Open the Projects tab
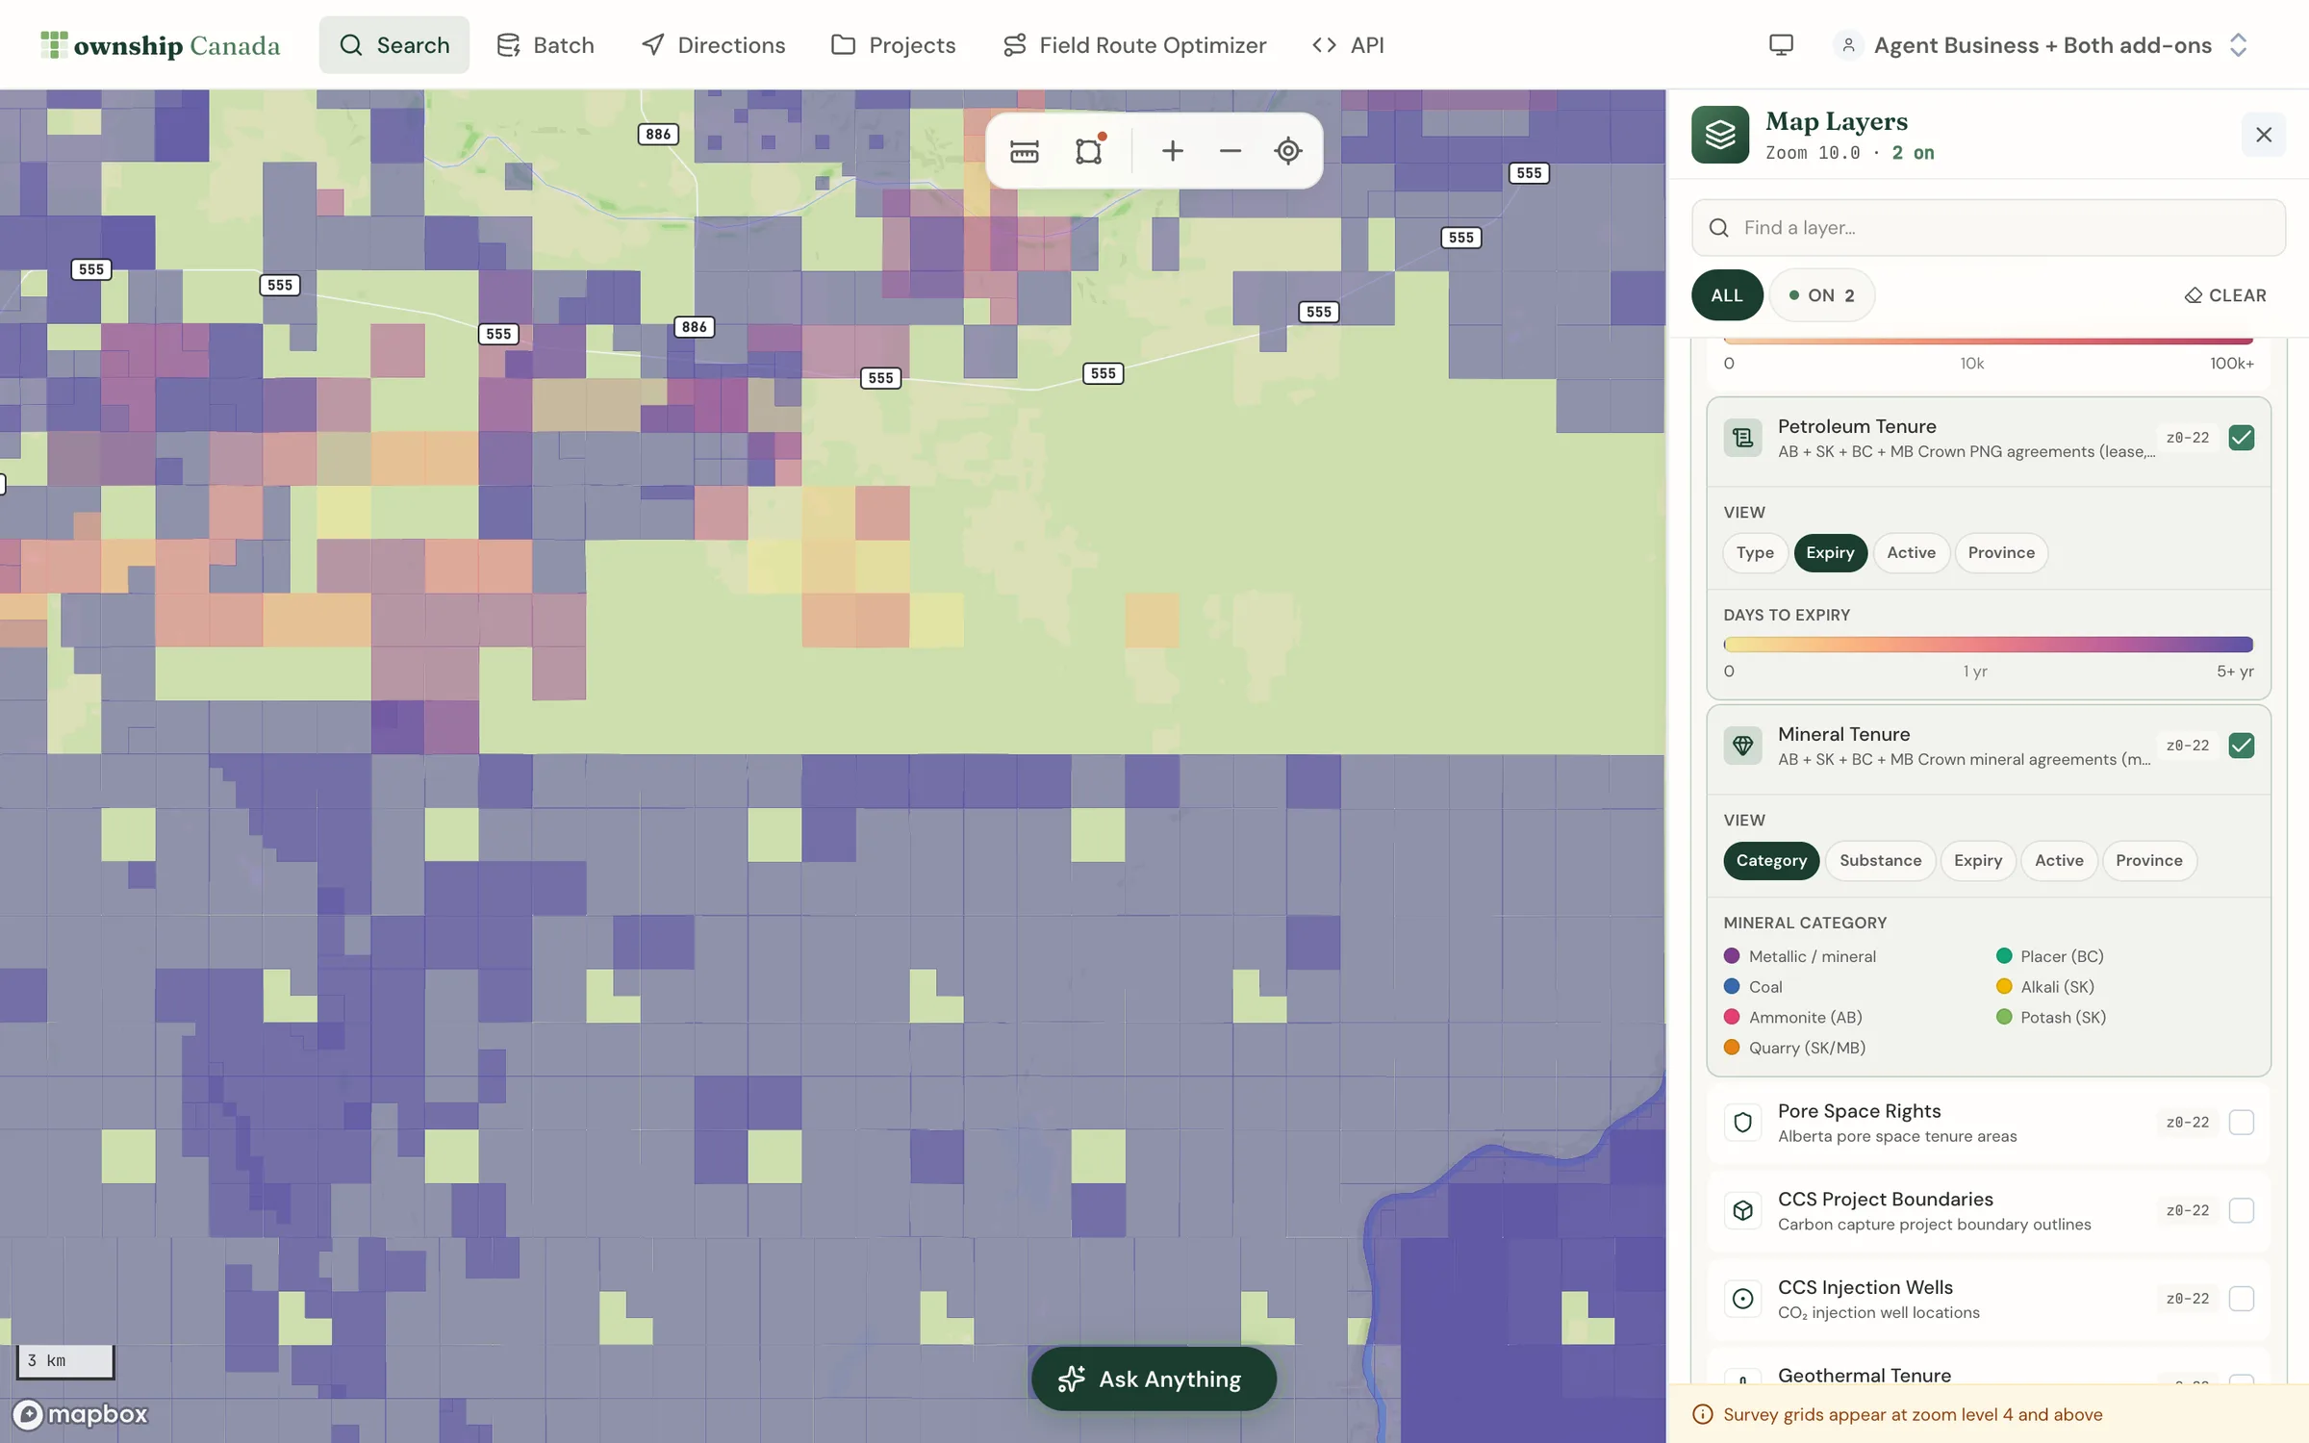 point(894,45)
